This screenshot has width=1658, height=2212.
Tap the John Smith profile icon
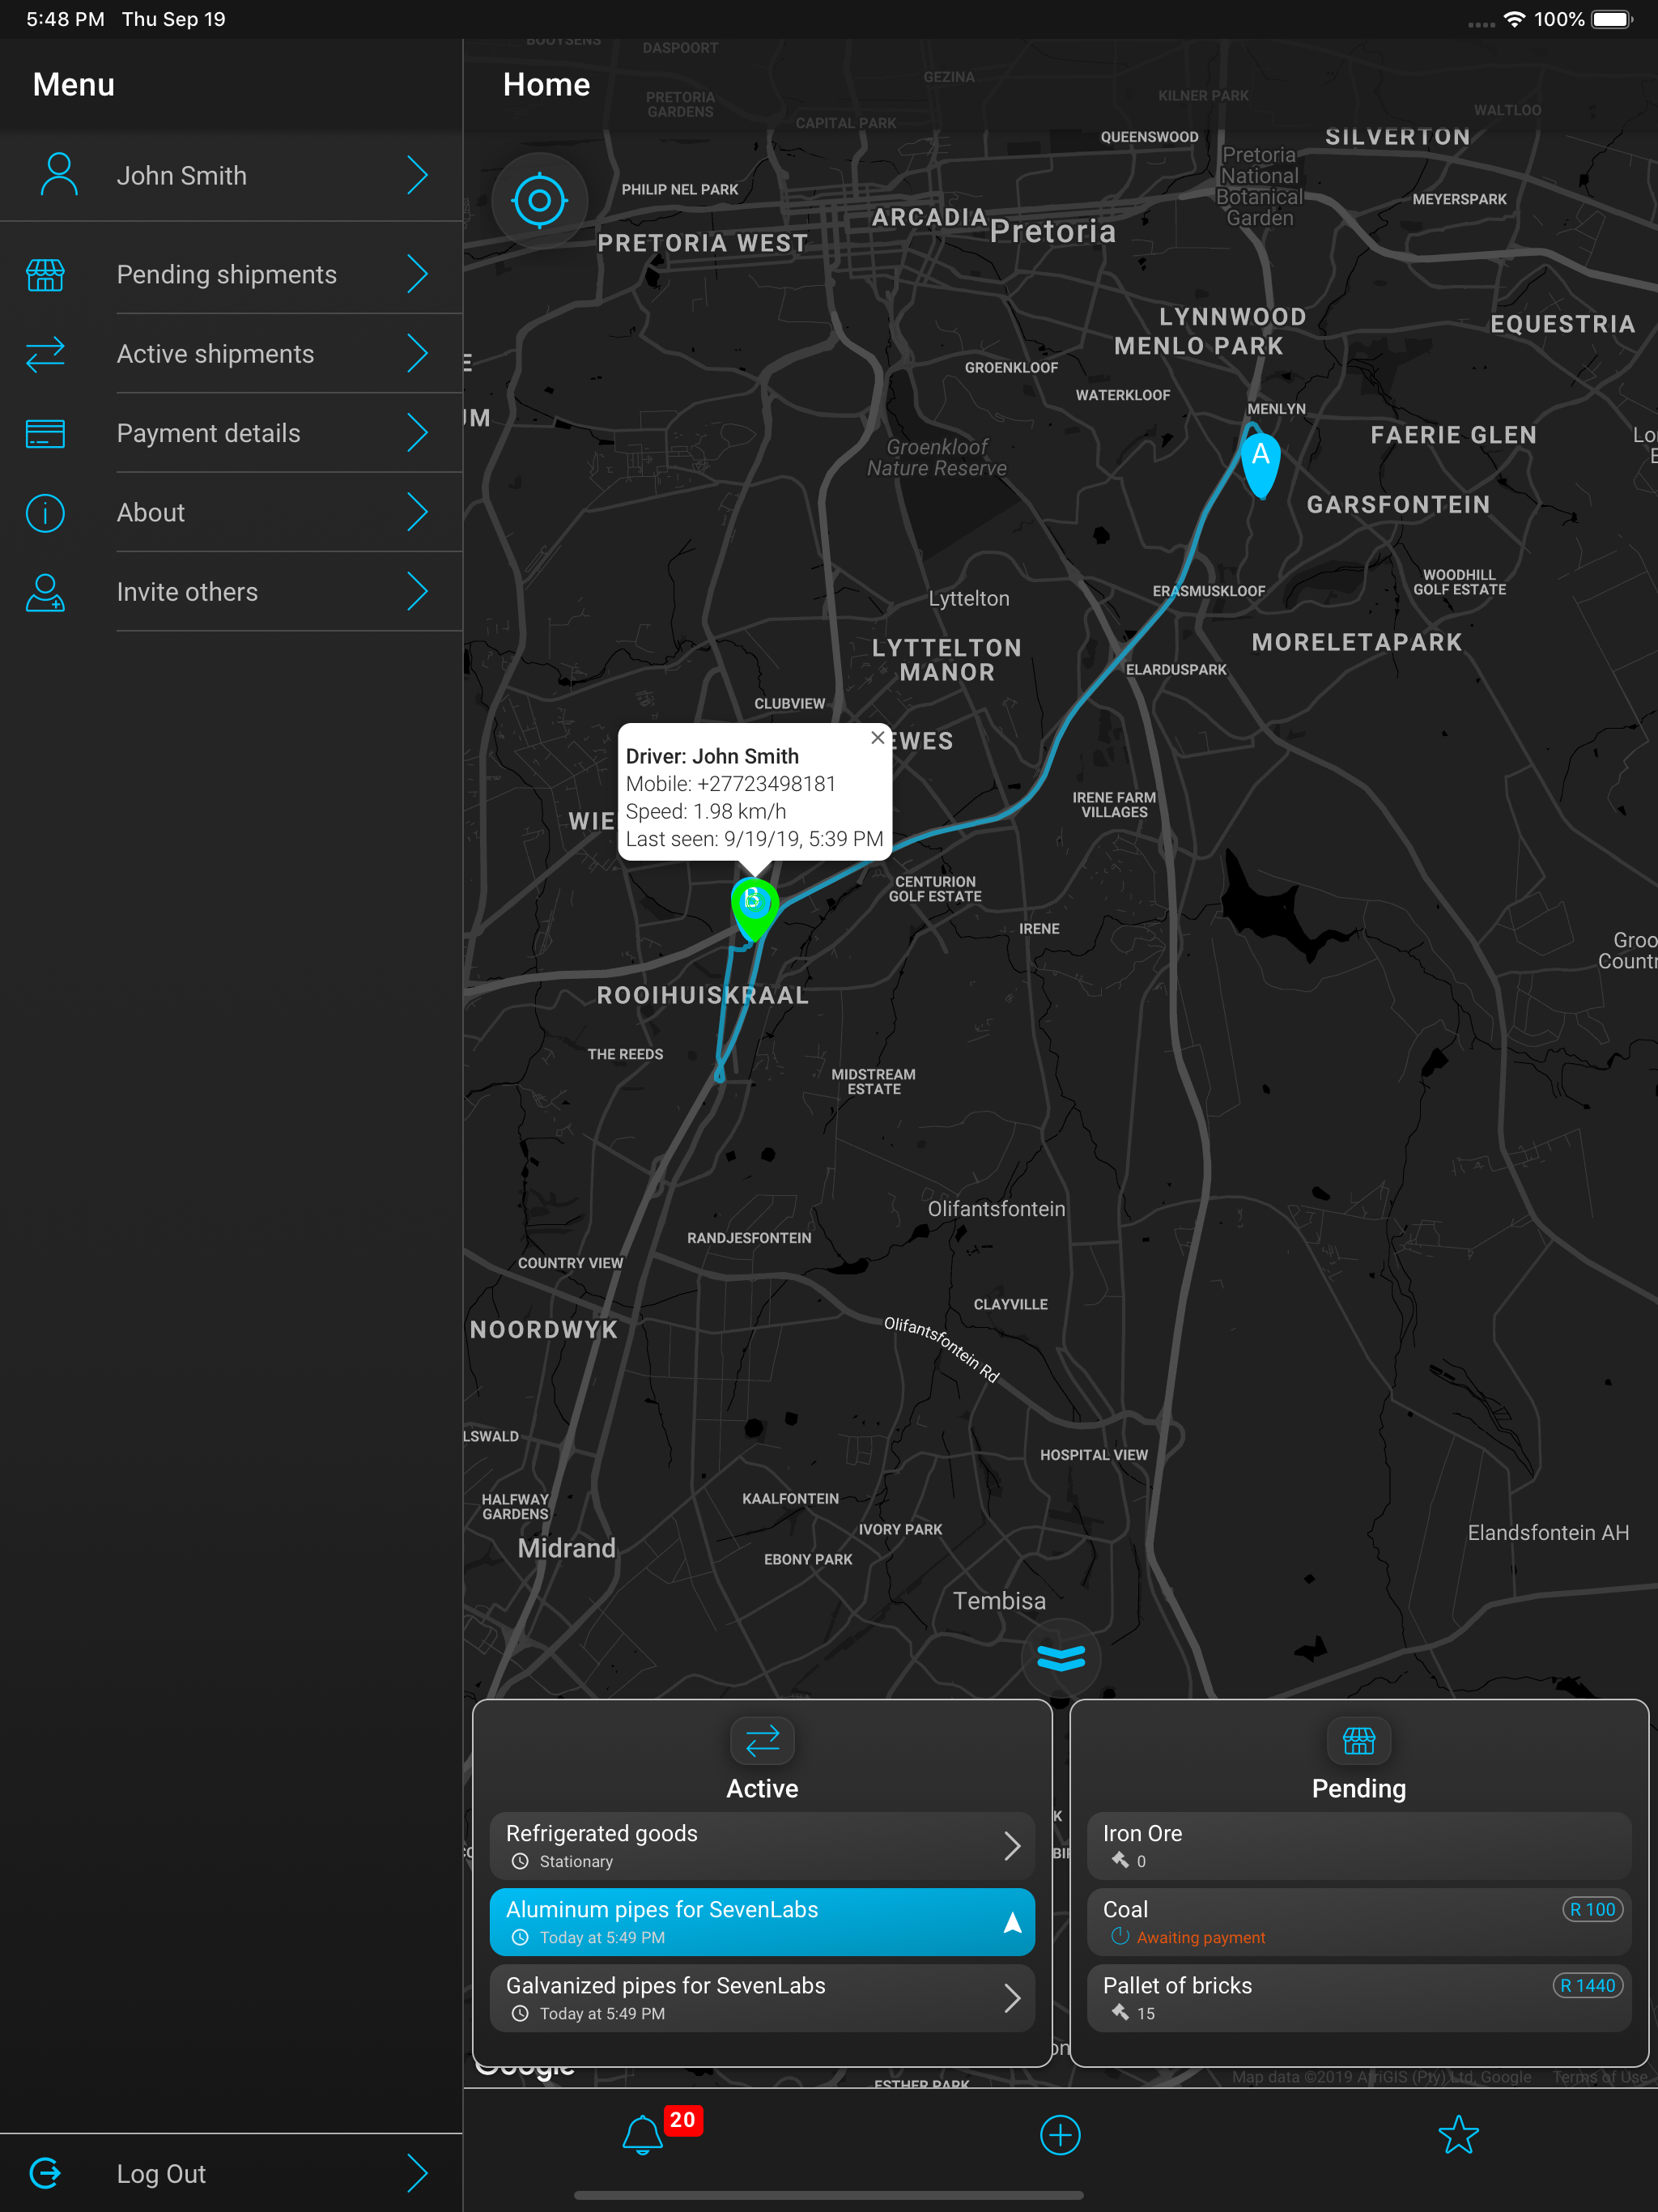point(59,175)
